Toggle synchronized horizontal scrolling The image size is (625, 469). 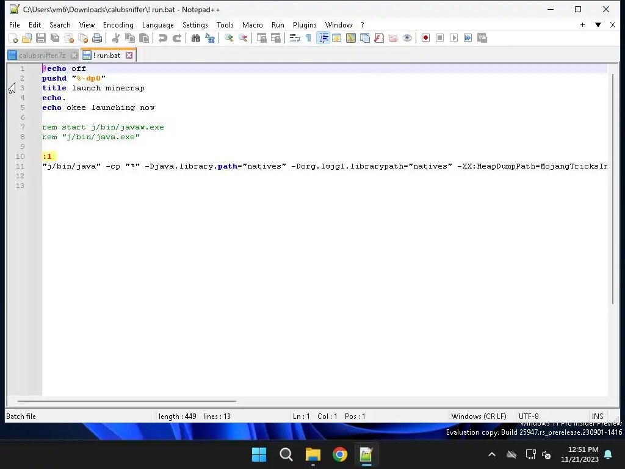(x=275, y=38)
